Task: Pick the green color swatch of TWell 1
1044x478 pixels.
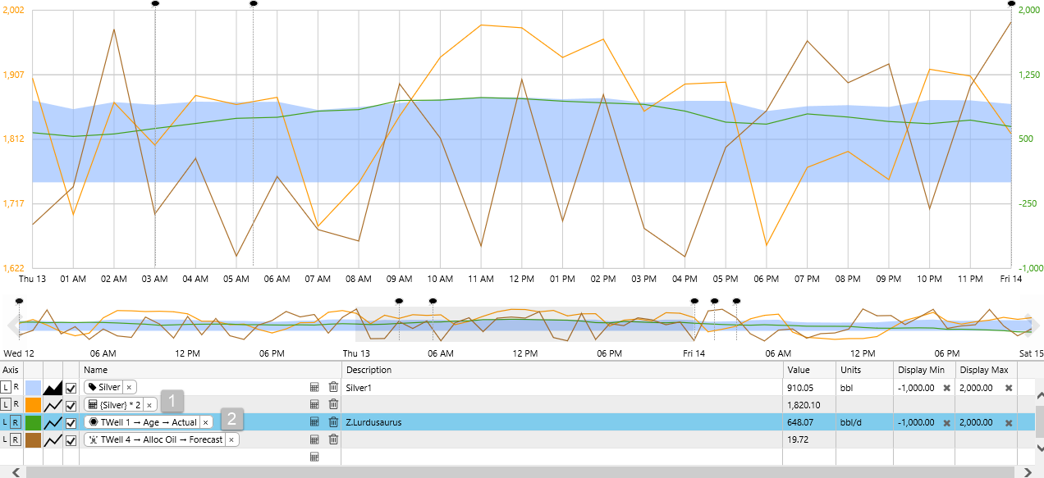Action: pos(34,422)
